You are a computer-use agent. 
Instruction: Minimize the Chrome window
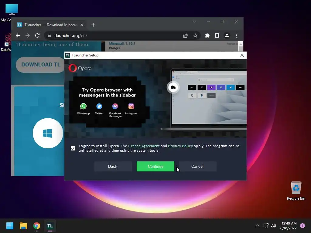tap(208, 22)
